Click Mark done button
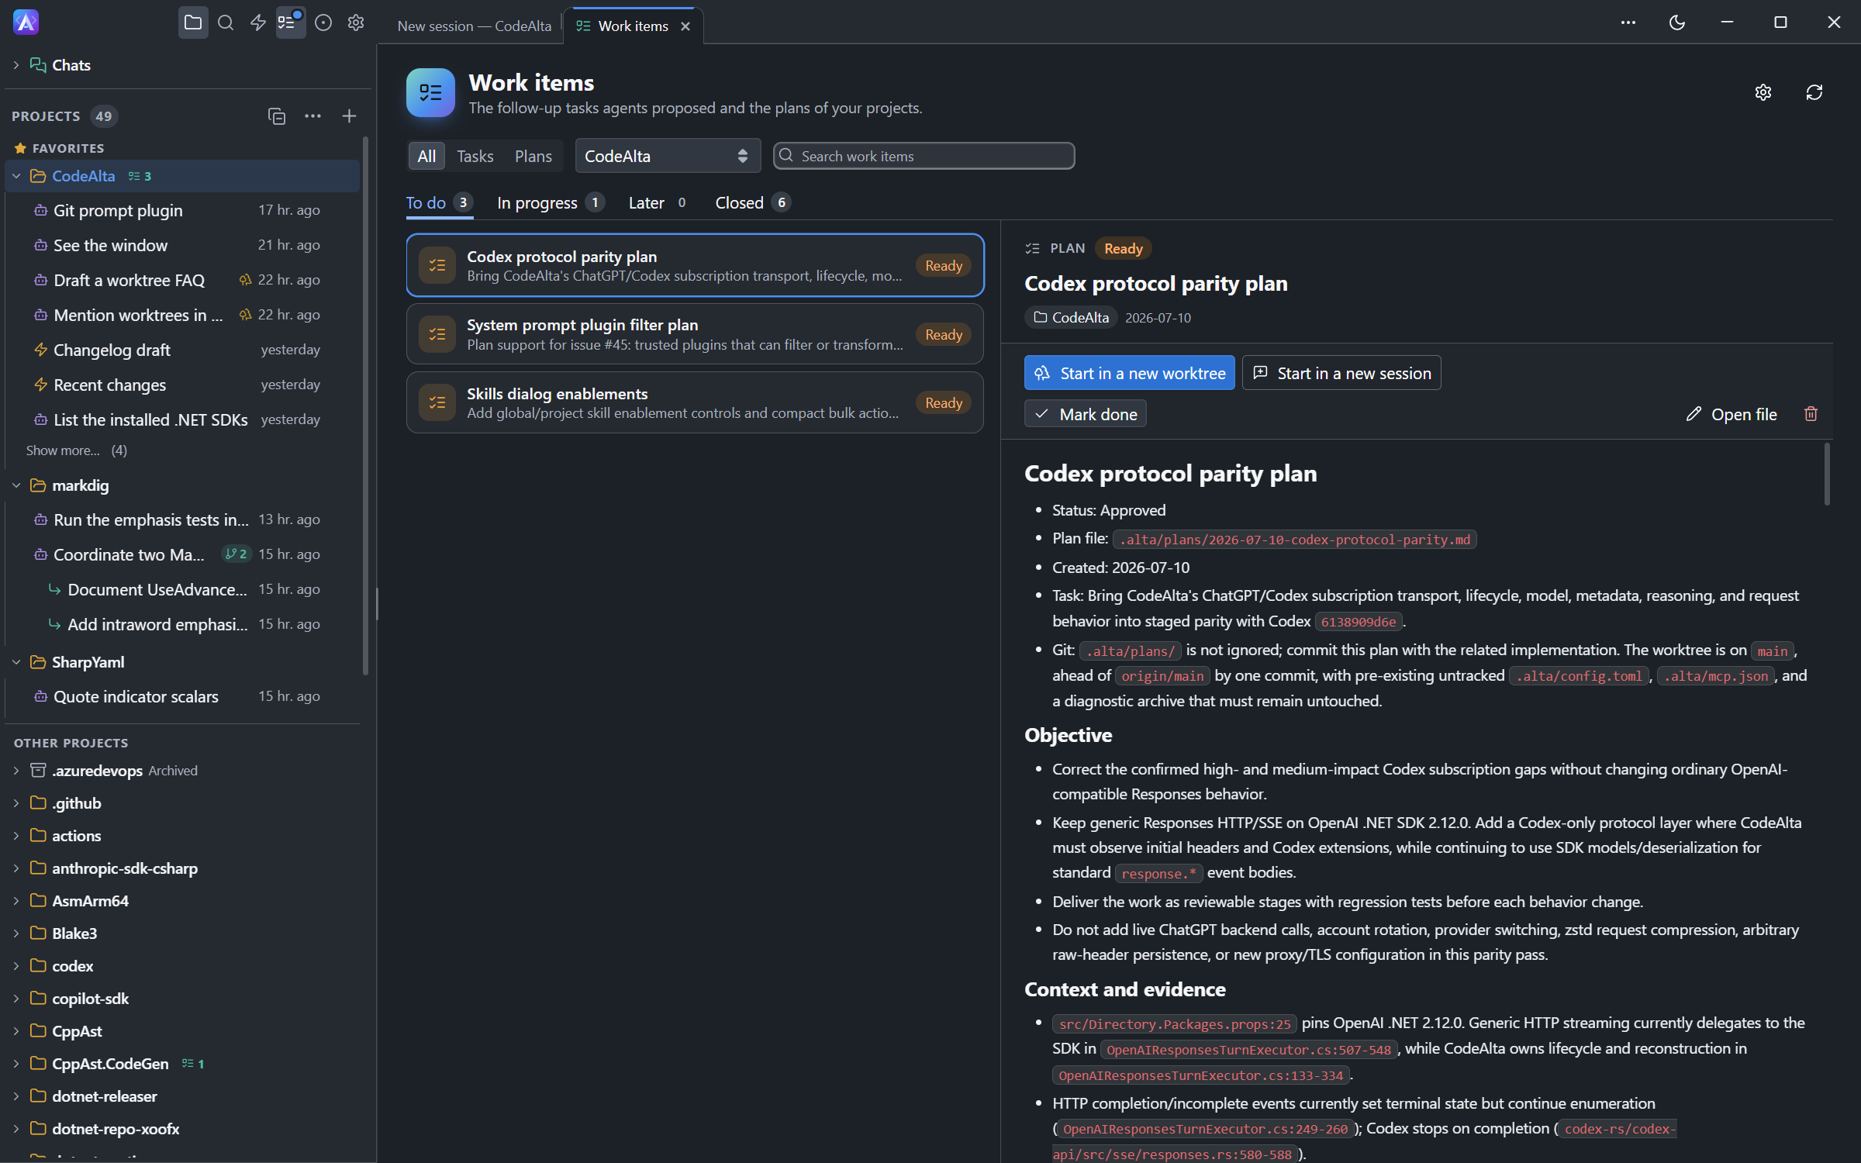The height and width of the screenshot is (1163, 1861). [x=1086, y=414]
